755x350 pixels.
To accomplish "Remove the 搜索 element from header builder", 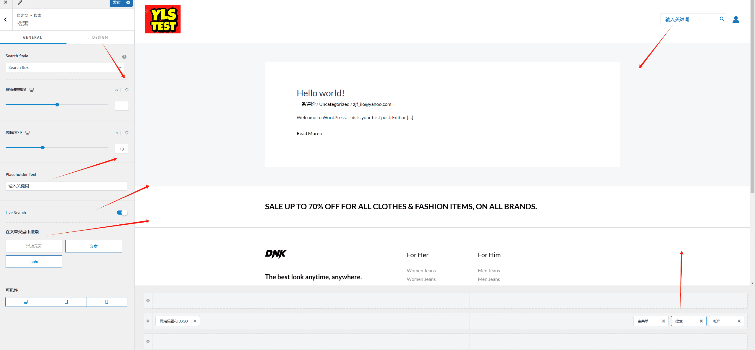I will click(701, 321).
